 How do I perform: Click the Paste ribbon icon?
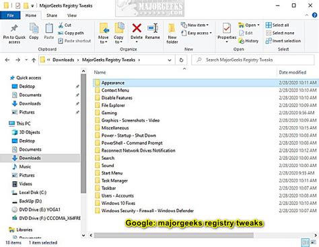[x=49, y=28]
